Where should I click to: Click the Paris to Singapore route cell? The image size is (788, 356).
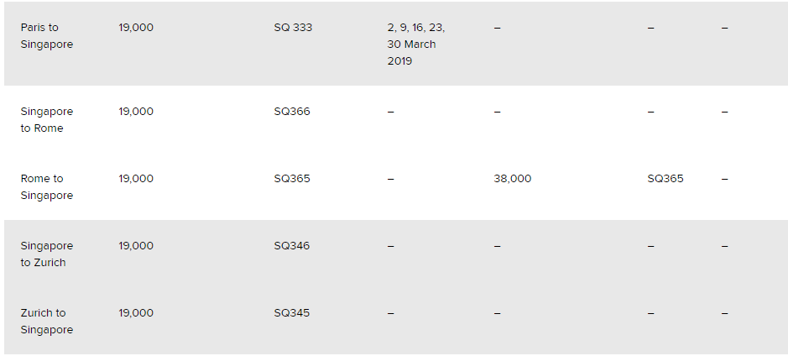(46, 36)
